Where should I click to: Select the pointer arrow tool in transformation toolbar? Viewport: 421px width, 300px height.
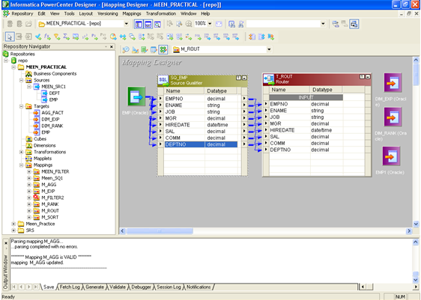(10, 36)
